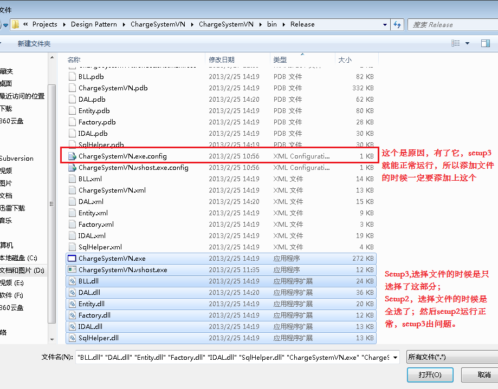This screenshot has height=389, width=498.
Task: Click the 新建文件夹 button
Action: click(34, 43)
